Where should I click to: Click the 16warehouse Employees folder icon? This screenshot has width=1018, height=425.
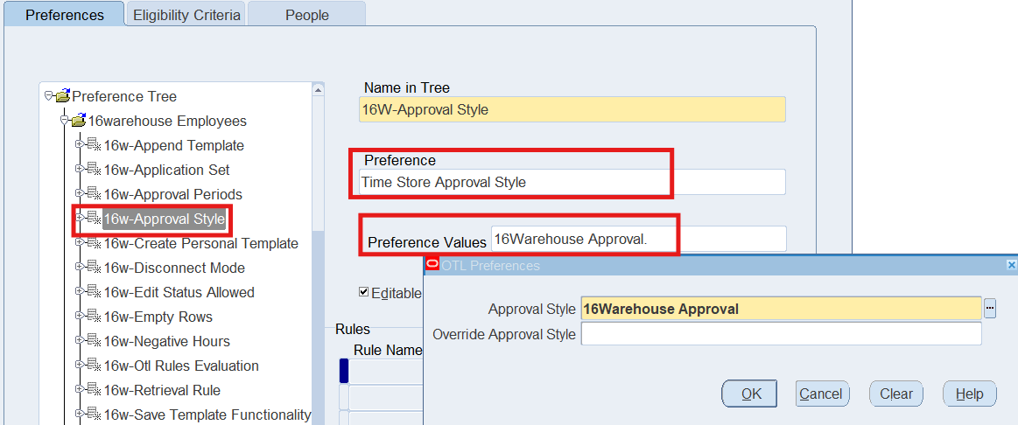(79, 121)
